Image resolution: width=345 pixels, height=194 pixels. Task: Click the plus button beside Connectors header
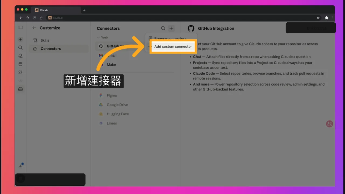[171, 28]
